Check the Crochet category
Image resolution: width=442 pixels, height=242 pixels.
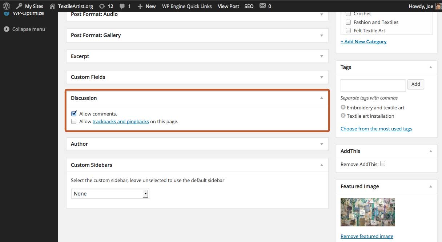[348, 14]
